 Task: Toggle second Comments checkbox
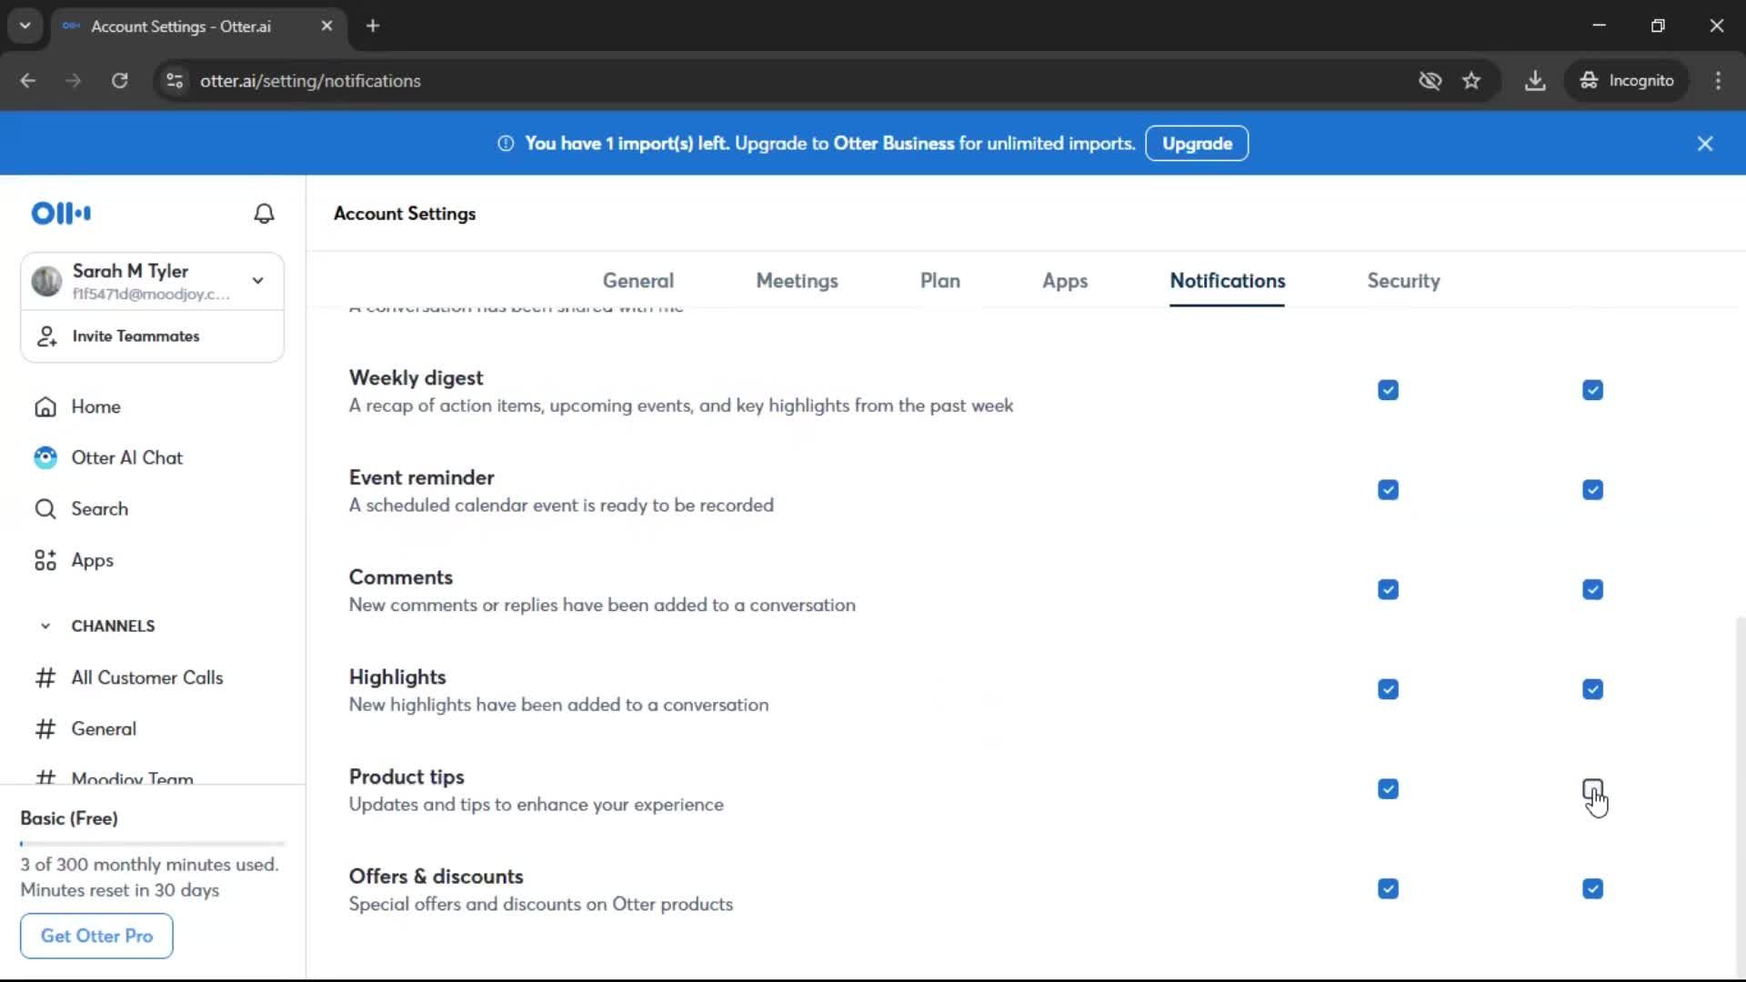(x=1592, y=590)
